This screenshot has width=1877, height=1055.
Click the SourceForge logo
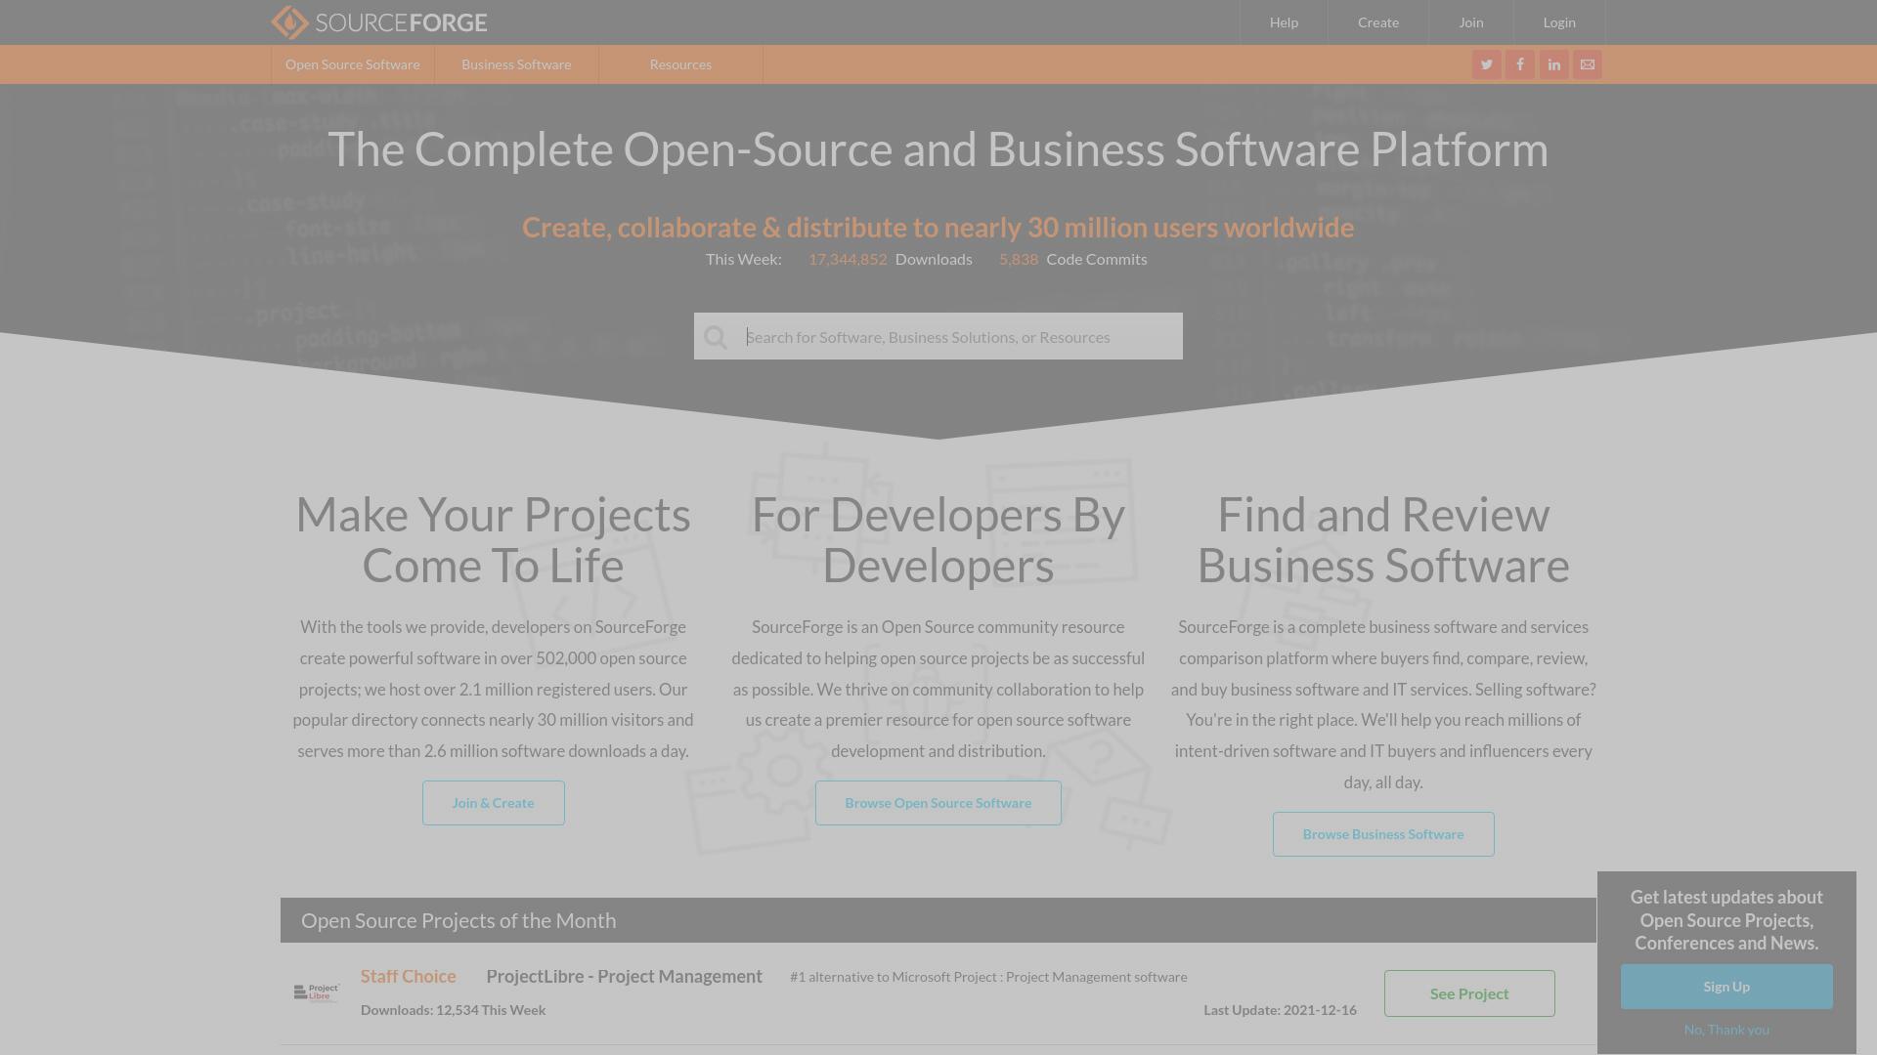(x=379, y=22)
